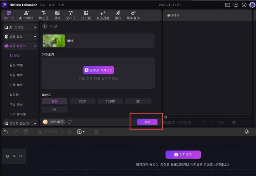
Task: Open the 오디오 (Audio) tab
Action: tap(71, 15)
